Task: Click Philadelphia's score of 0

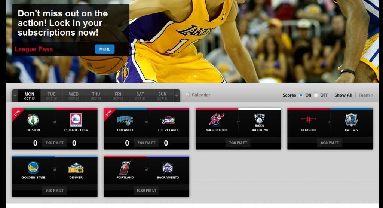Action: click(74, 143)
